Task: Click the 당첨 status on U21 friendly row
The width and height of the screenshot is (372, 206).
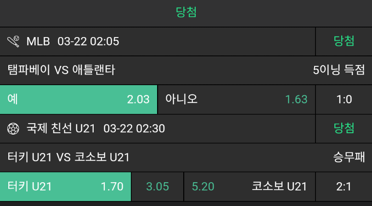Action: [344, 128]
